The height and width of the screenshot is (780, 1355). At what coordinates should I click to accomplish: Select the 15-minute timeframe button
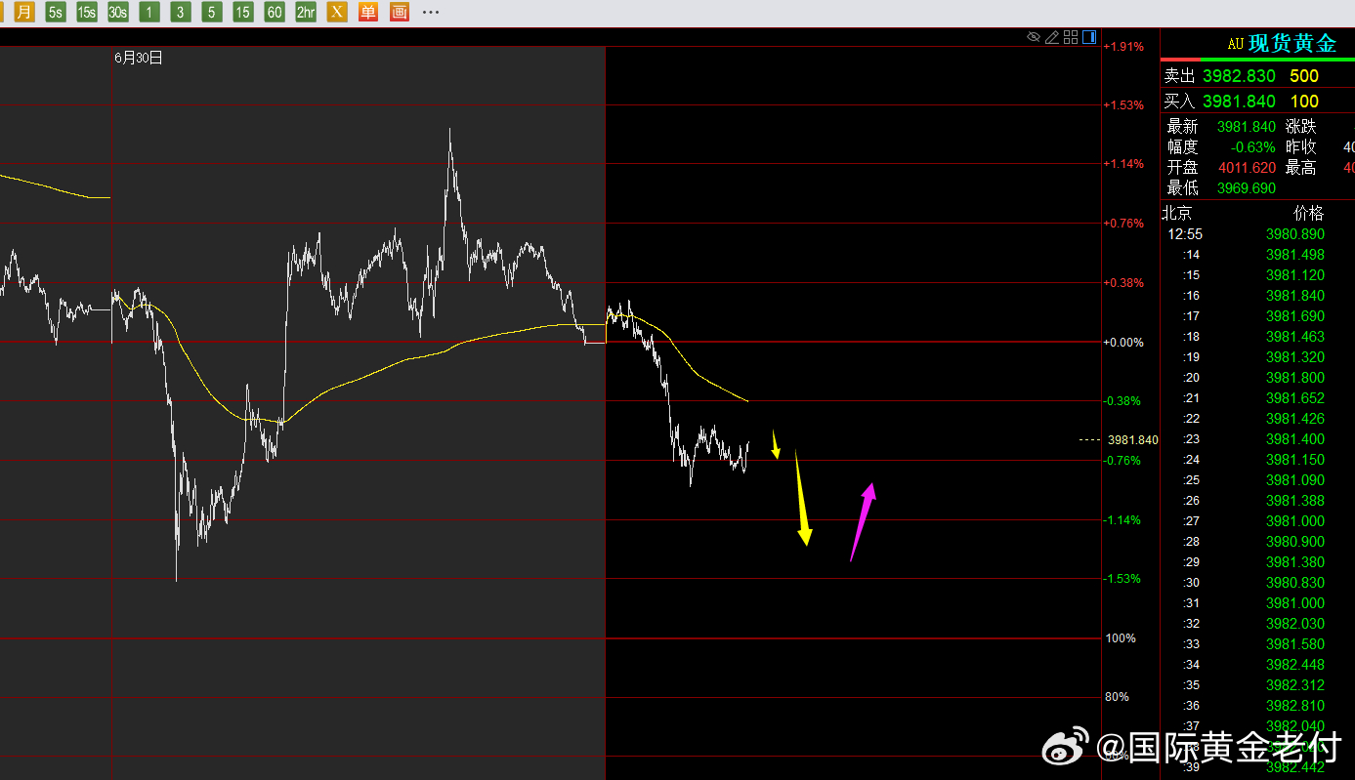243,12
